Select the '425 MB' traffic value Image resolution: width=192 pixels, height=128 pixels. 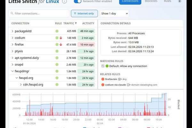tap(71, 31)
